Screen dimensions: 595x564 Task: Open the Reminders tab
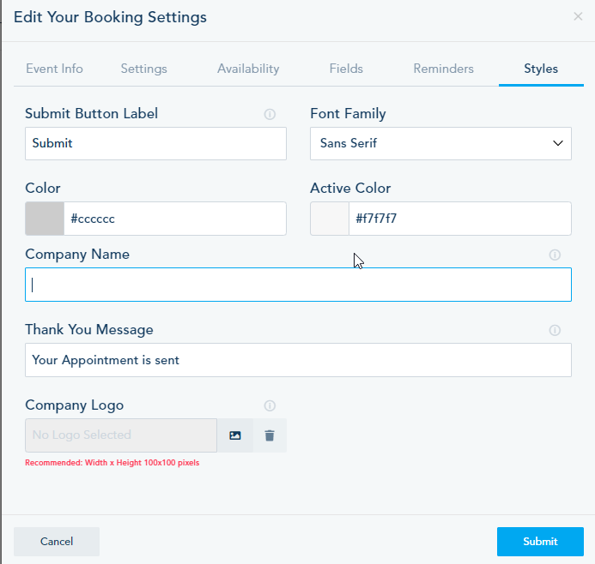click(443, 69)
